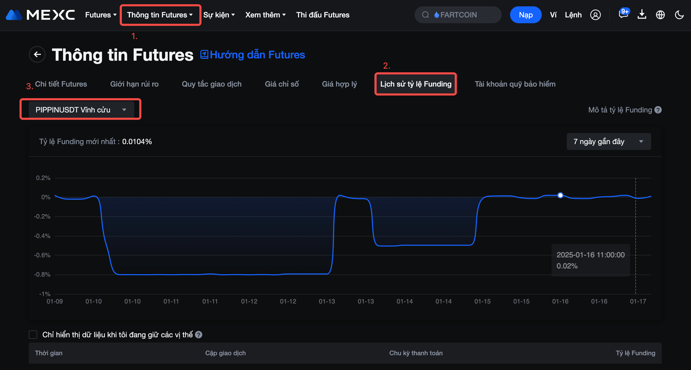Open the language globe icon
Screen dimensions: 691x370
click(x=660, y=15)
